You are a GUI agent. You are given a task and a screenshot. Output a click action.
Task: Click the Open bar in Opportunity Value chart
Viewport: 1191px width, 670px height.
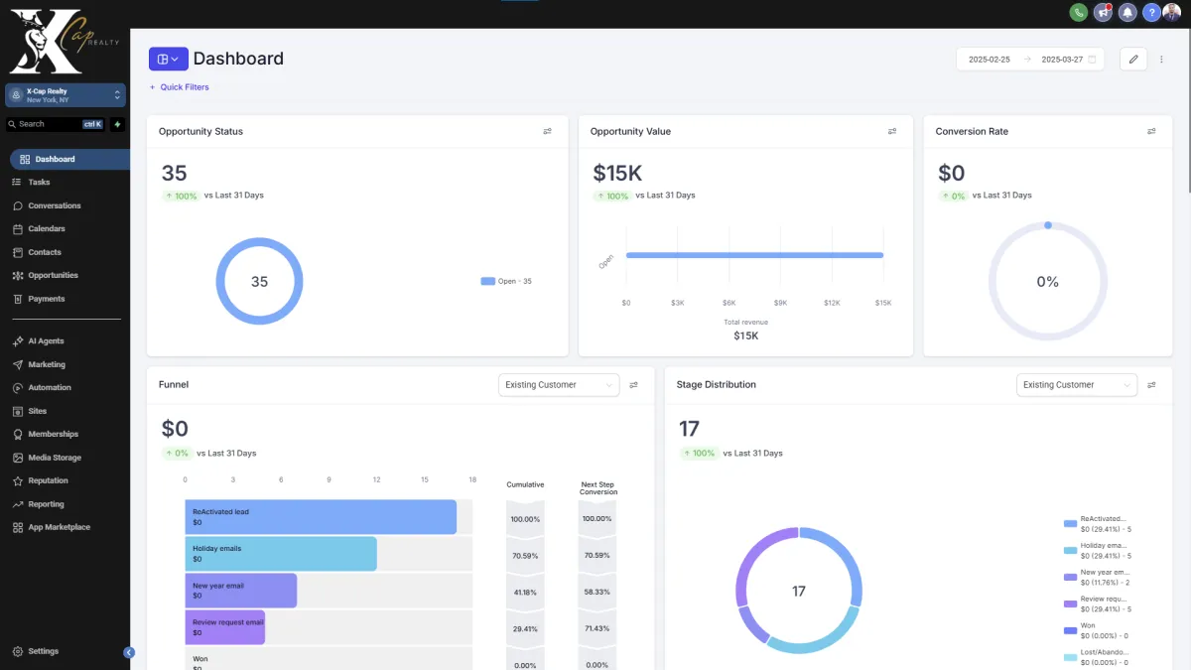754,255
